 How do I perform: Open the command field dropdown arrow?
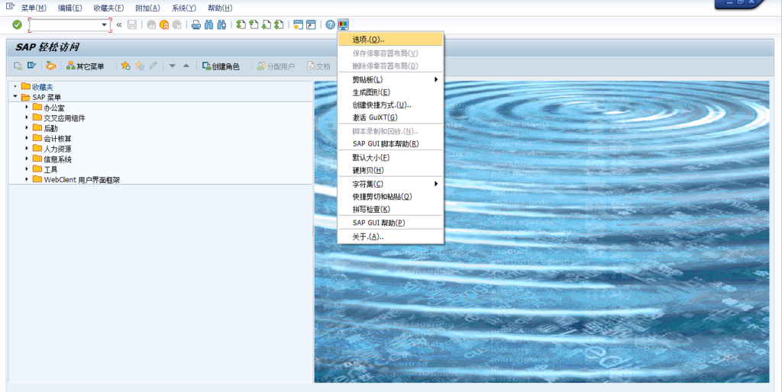105,25
